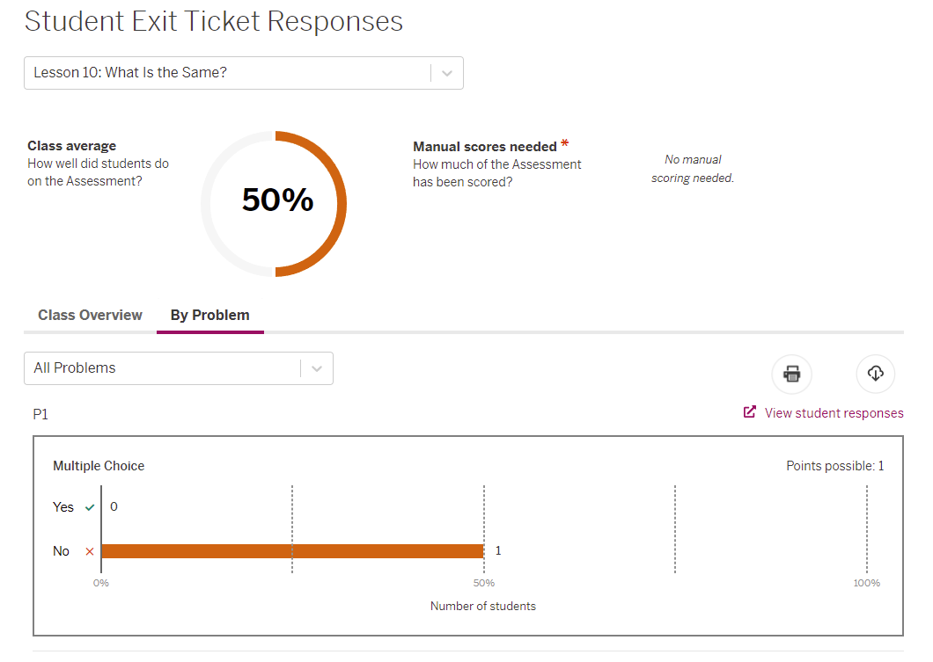Click the green checkmark next to Yes
This screenshot has width=933, height=662.
(89, 507)
